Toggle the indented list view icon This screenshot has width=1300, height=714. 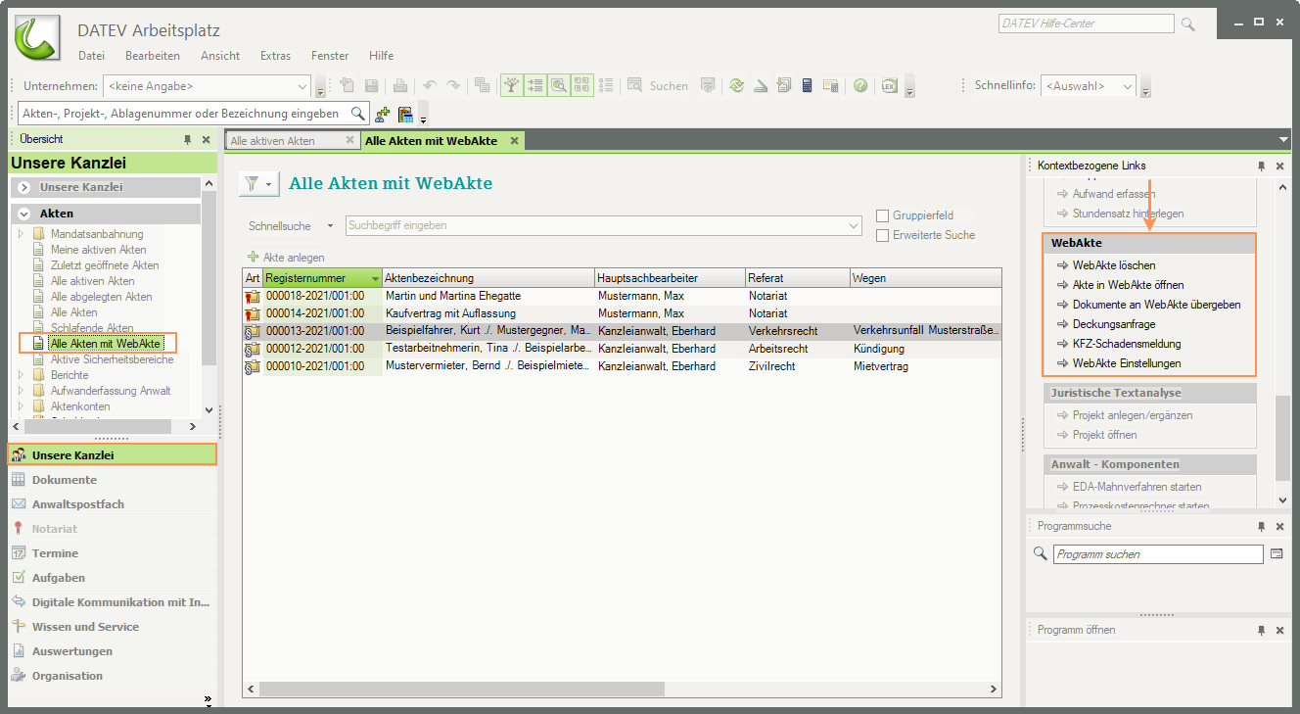[534, 86]
